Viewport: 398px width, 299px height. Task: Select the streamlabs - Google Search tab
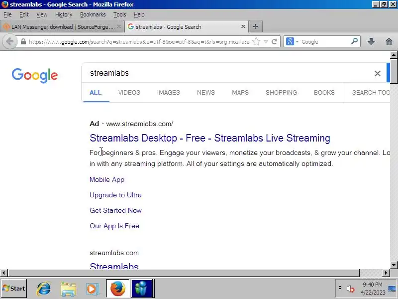pyautogui.click(x=187, y=26)
